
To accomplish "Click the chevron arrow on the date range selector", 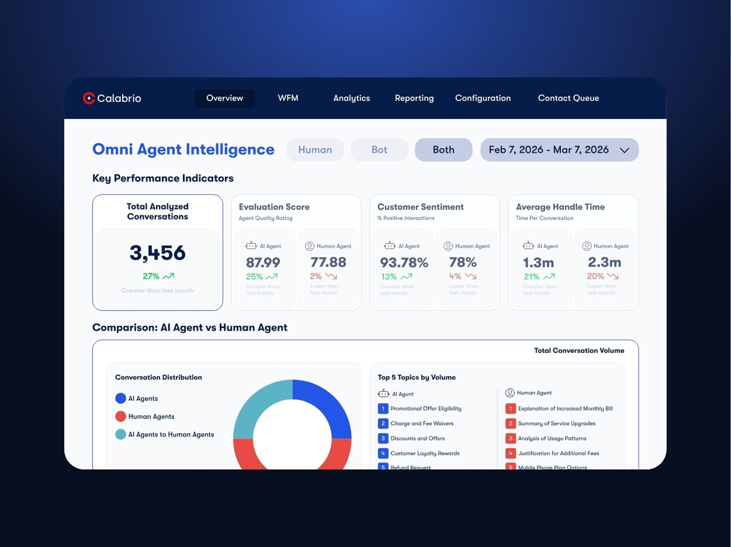I will 624,150.
